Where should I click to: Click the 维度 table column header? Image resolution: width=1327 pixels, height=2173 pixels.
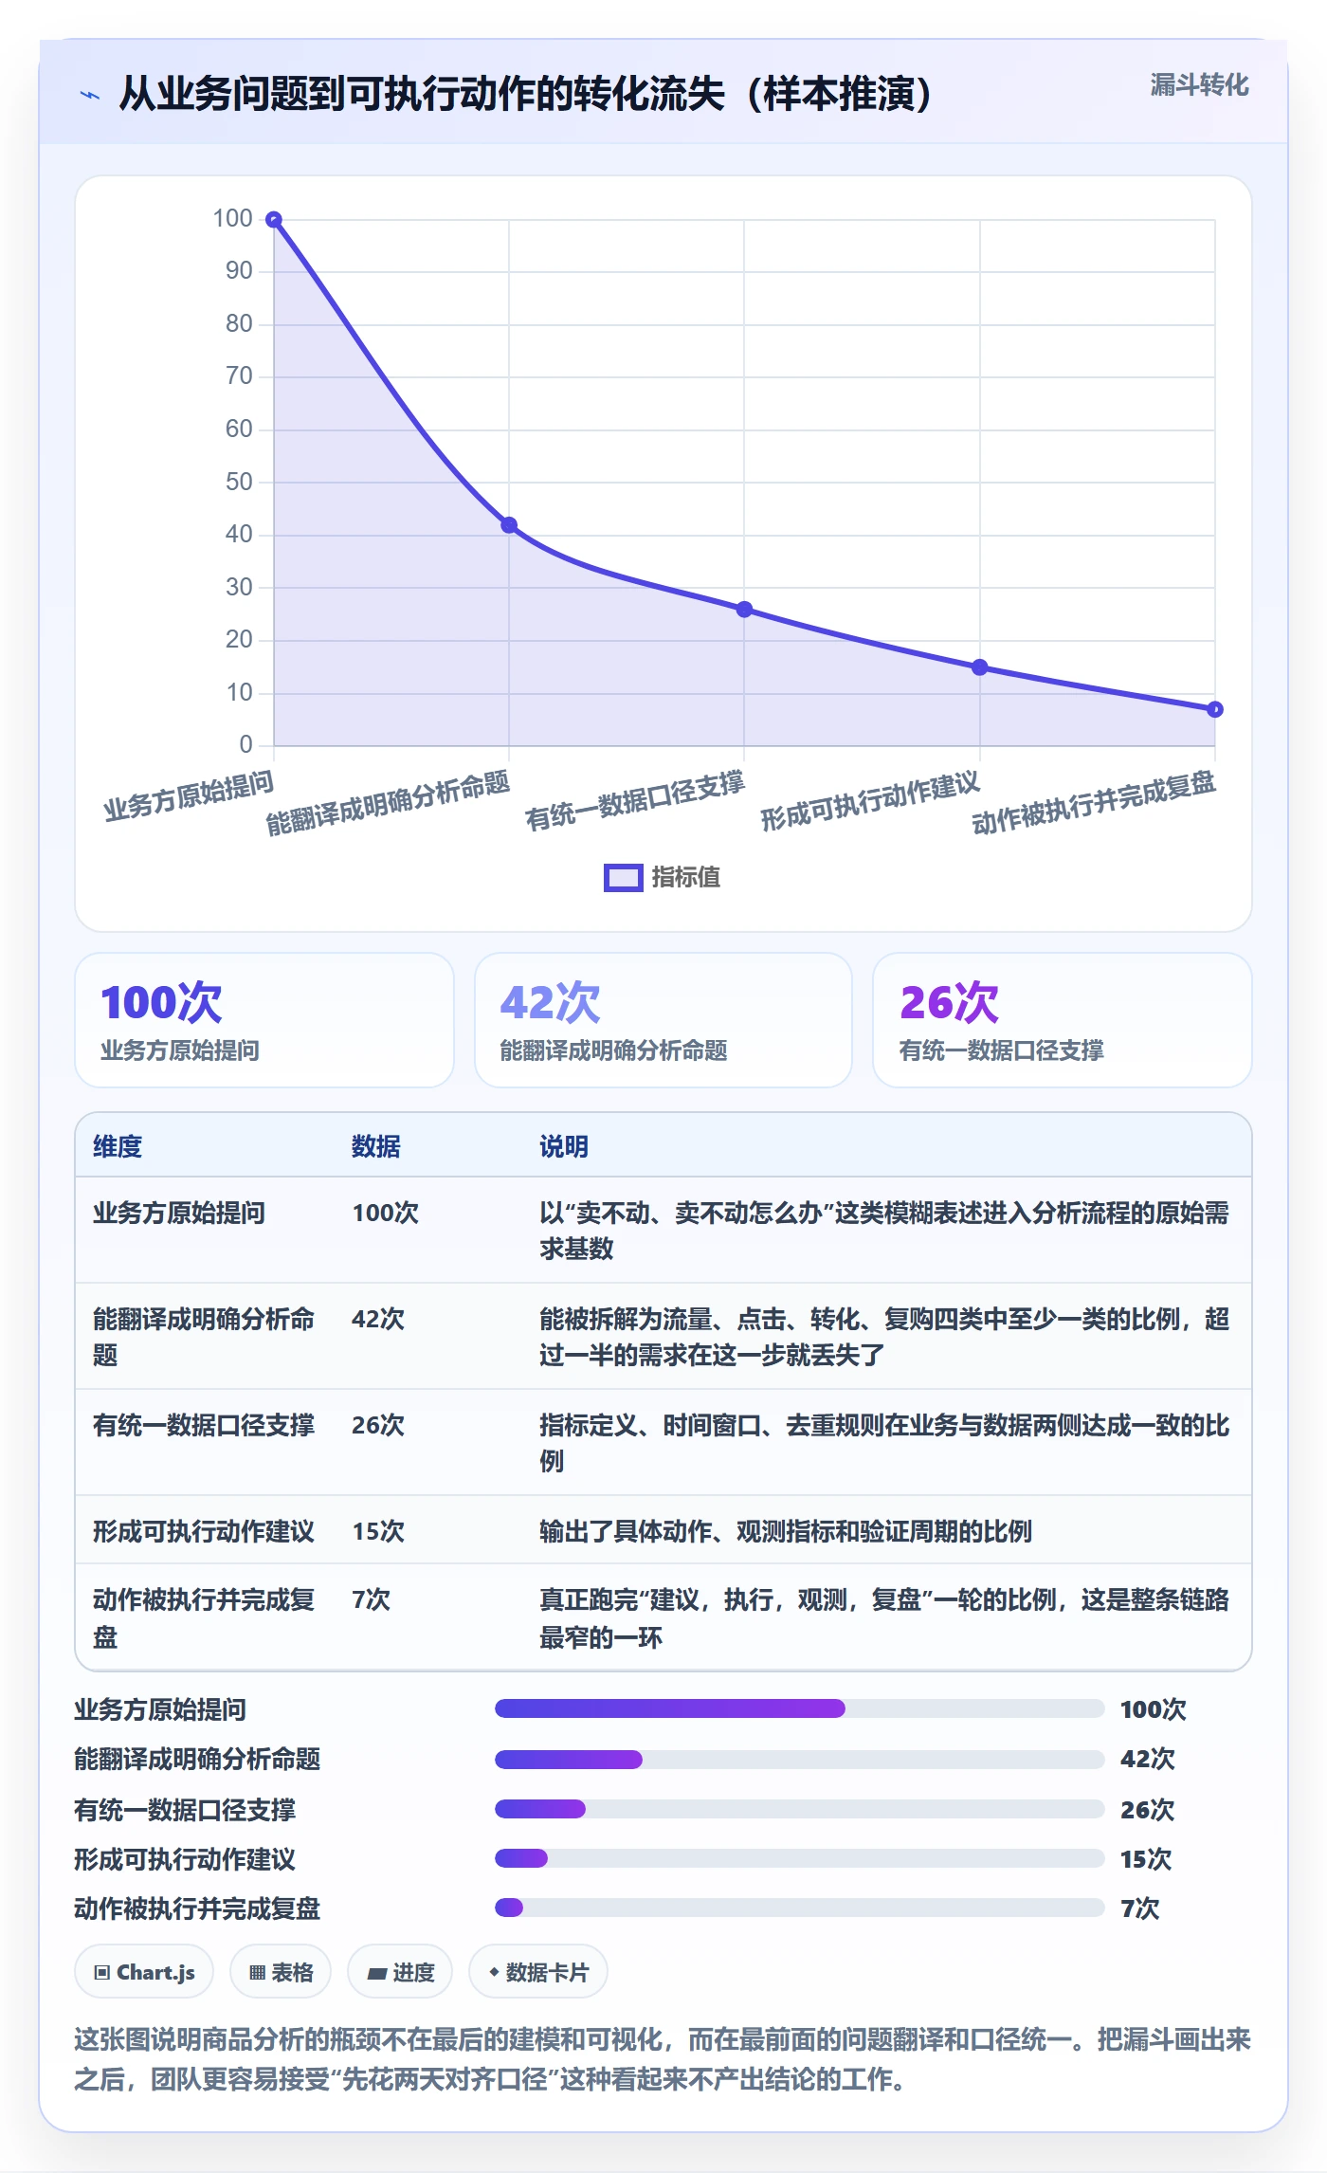click(118, 1146)
